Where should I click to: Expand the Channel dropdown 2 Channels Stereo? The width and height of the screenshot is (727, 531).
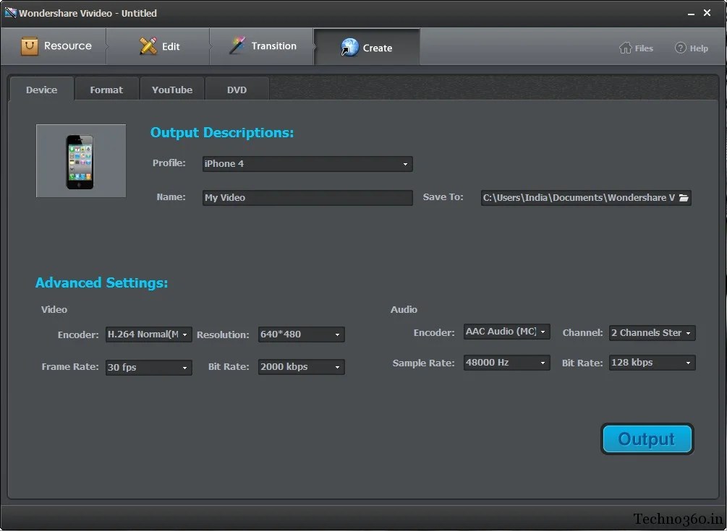(652, 333)
